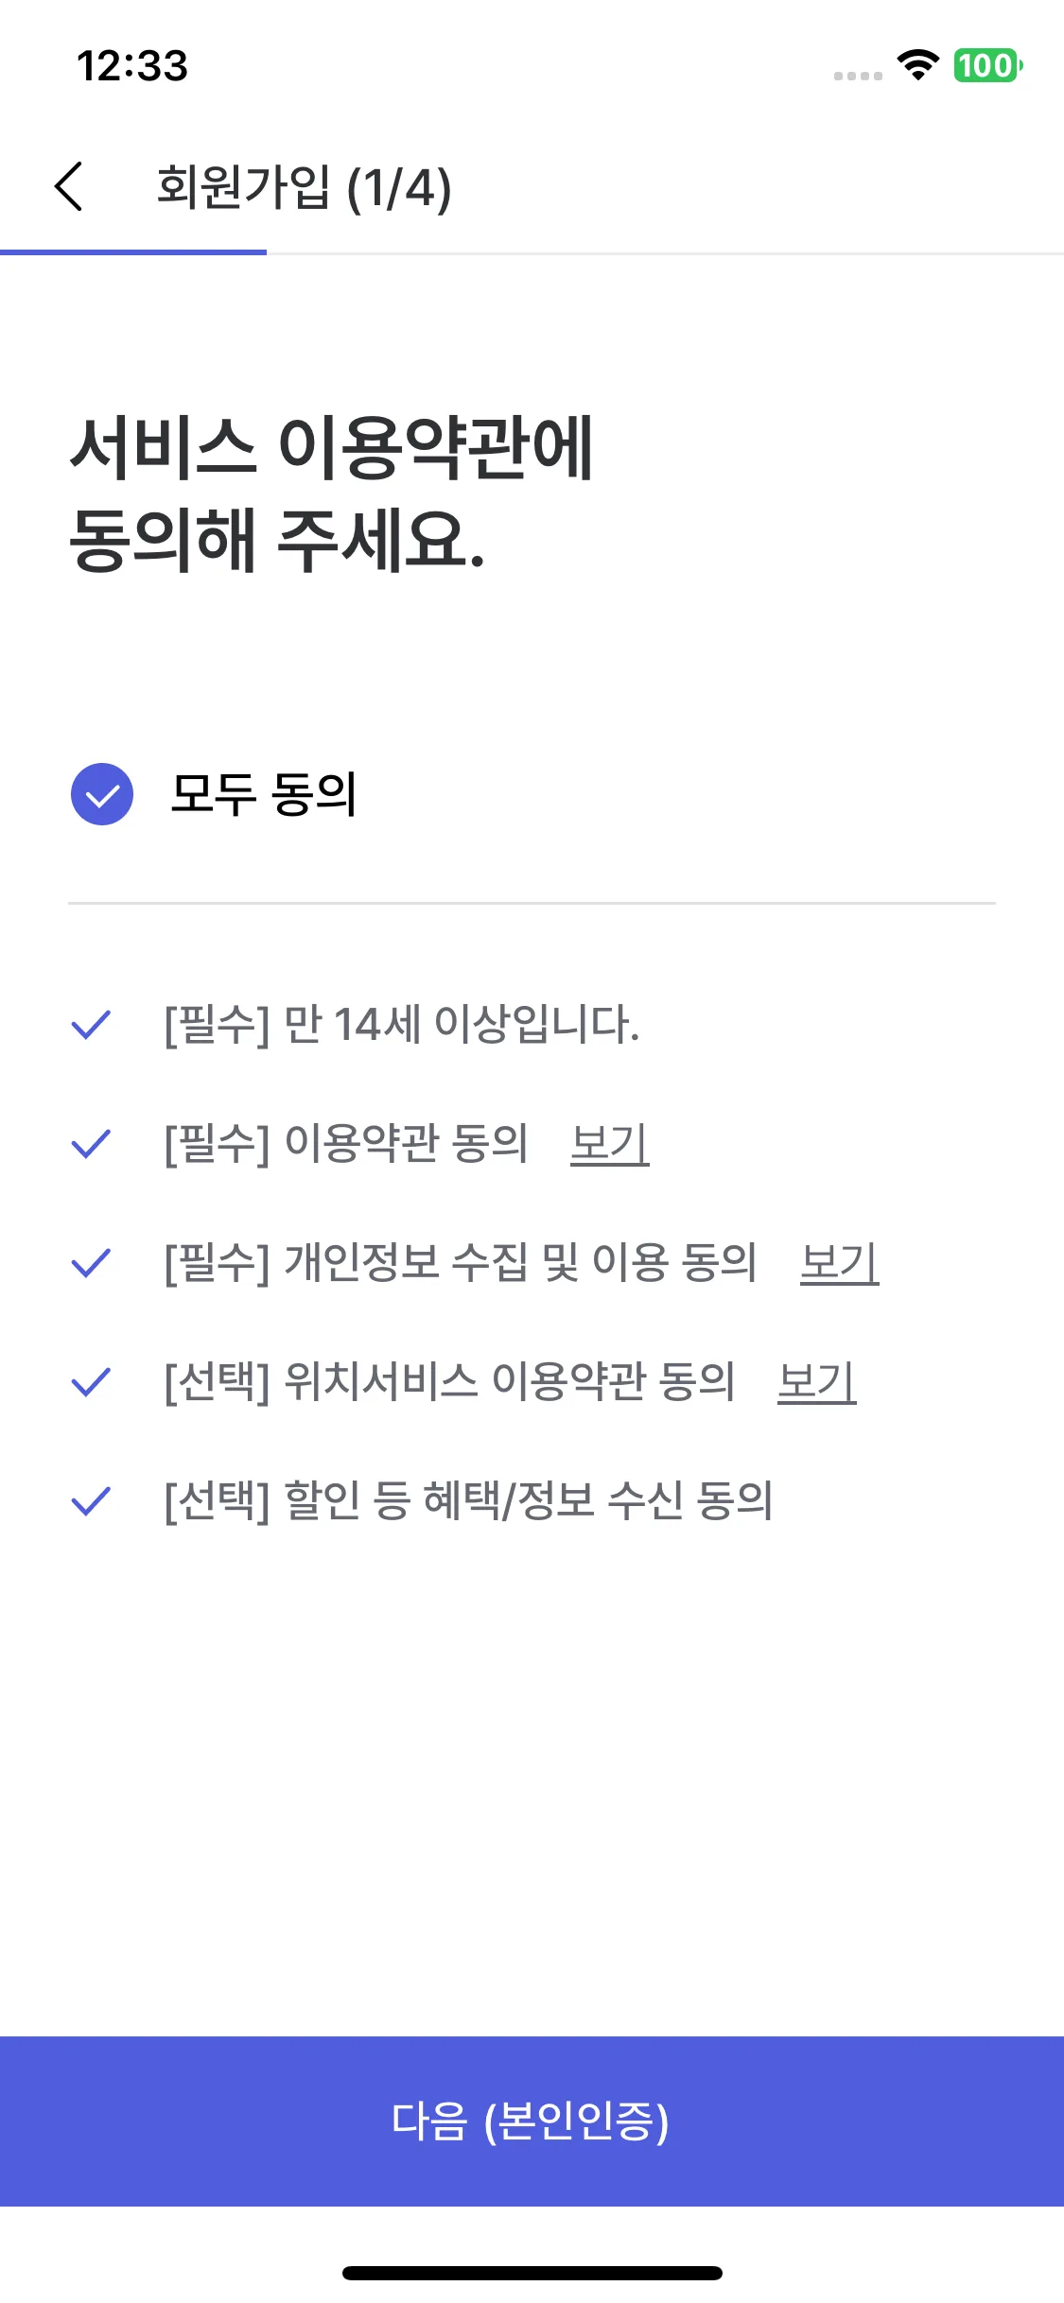Tap the Wi-Fi status icon
This screenshot has height=2303, width=1064.
coord(917,65)
